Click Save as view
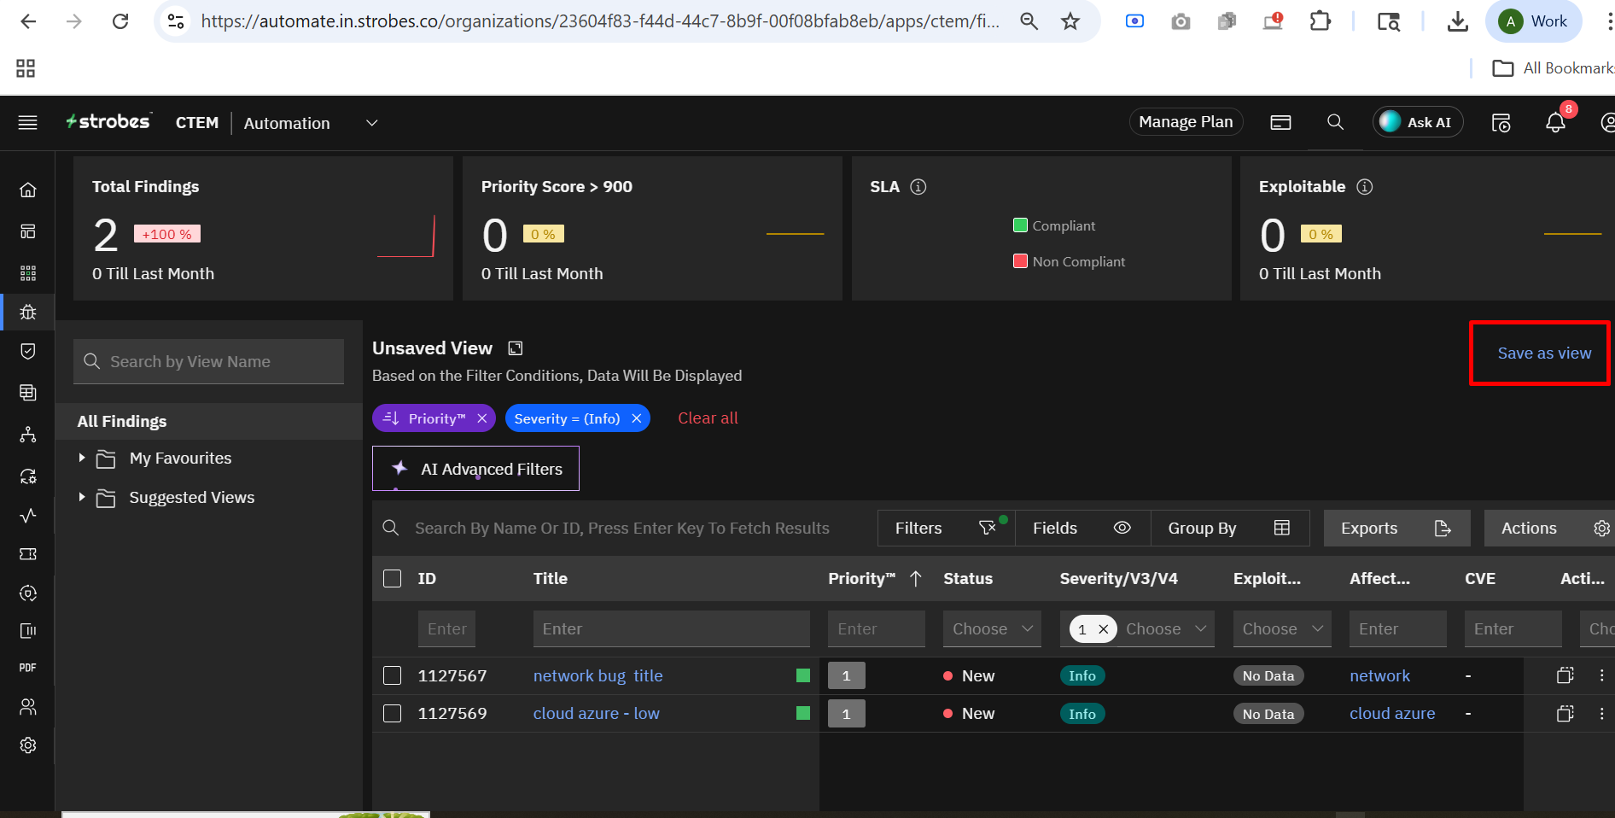This screenshot has width=1615, height=818. coord(1543,353)
